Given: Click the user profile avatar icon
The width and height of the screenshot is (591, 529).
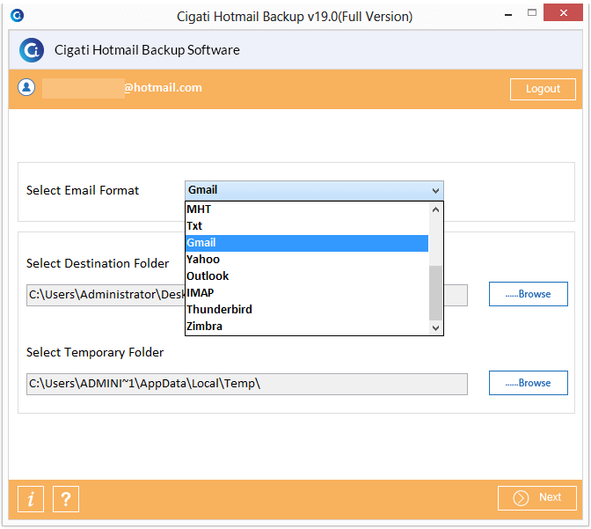Looking at the screenshot, I should [26, 87].
